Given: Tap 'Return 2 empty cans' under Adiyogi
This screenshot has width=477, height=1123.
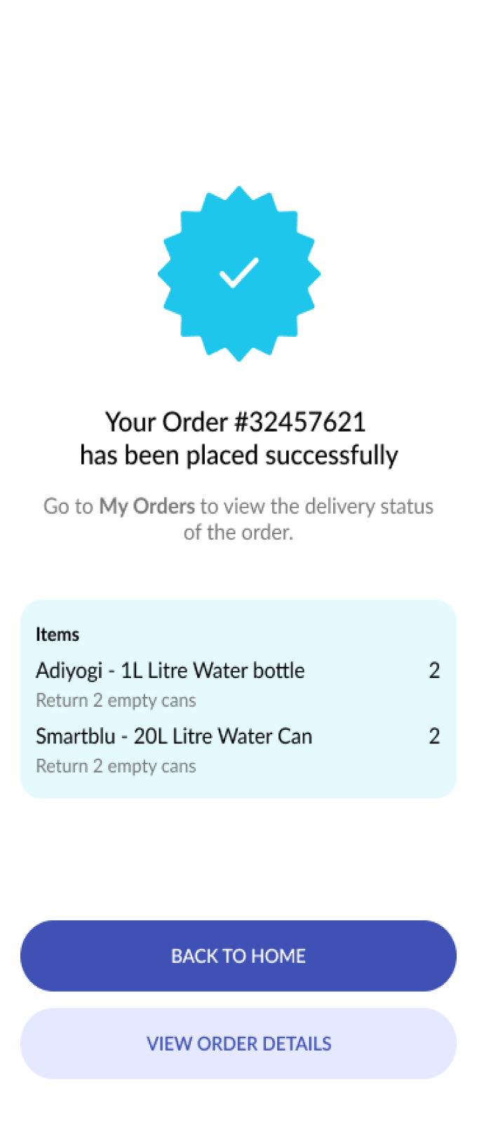Looking at the screenshot, I should point(116,700).
